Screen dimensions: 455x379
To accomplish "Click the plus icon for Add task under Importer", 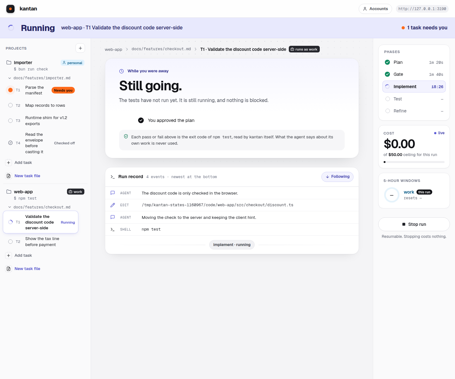I will [x=9, y=163].
